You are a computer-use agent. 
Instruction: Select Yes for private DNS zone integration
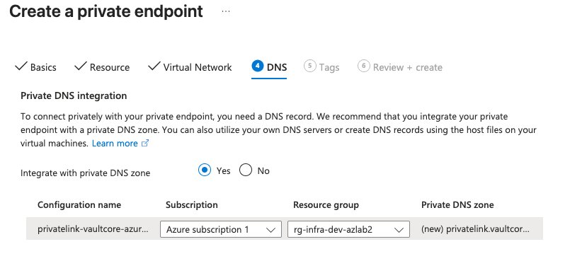pos(205,170)
